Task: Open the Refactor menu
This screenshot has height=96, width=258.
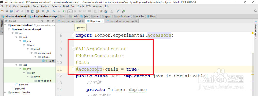Action: tap(56, 6)
